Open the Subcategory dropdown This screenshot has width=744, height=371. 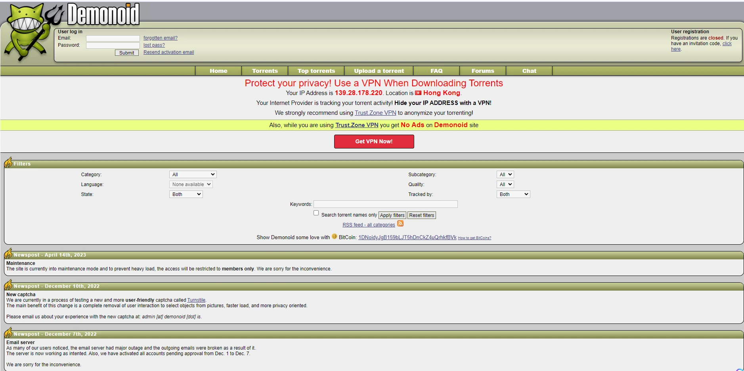pos(505,175)
